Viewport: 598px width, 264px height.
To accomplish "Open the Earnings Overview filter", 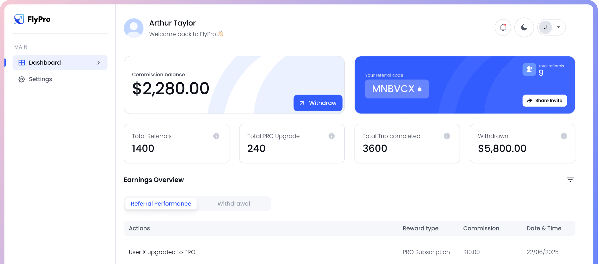I will click(570, 180).
